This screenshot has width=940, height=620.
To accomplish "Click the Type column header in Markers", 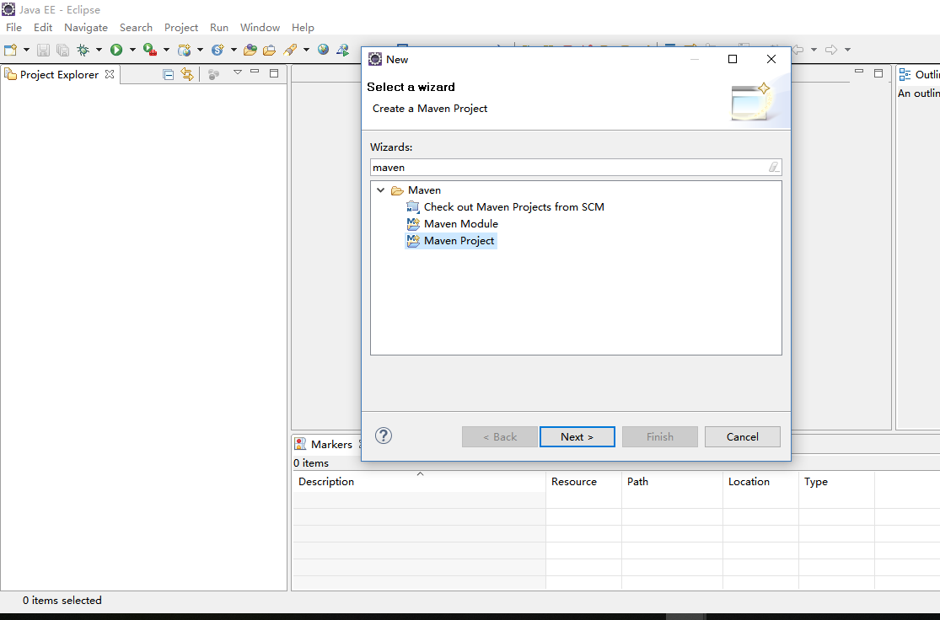I will (836, 482).
